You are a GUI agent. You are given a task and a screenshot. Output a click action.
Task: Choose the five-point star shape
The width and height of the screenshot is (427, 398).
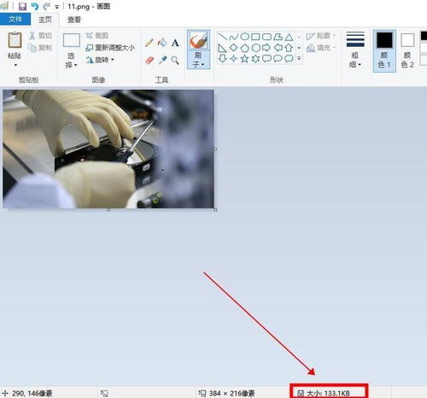[244, 59]
